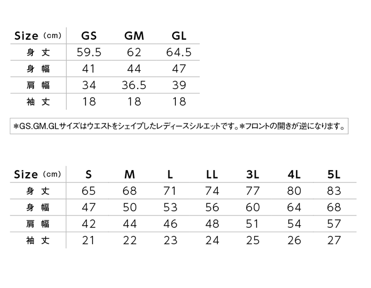
Task: Select the 50 body width for size M
Action: pos(130,208)
